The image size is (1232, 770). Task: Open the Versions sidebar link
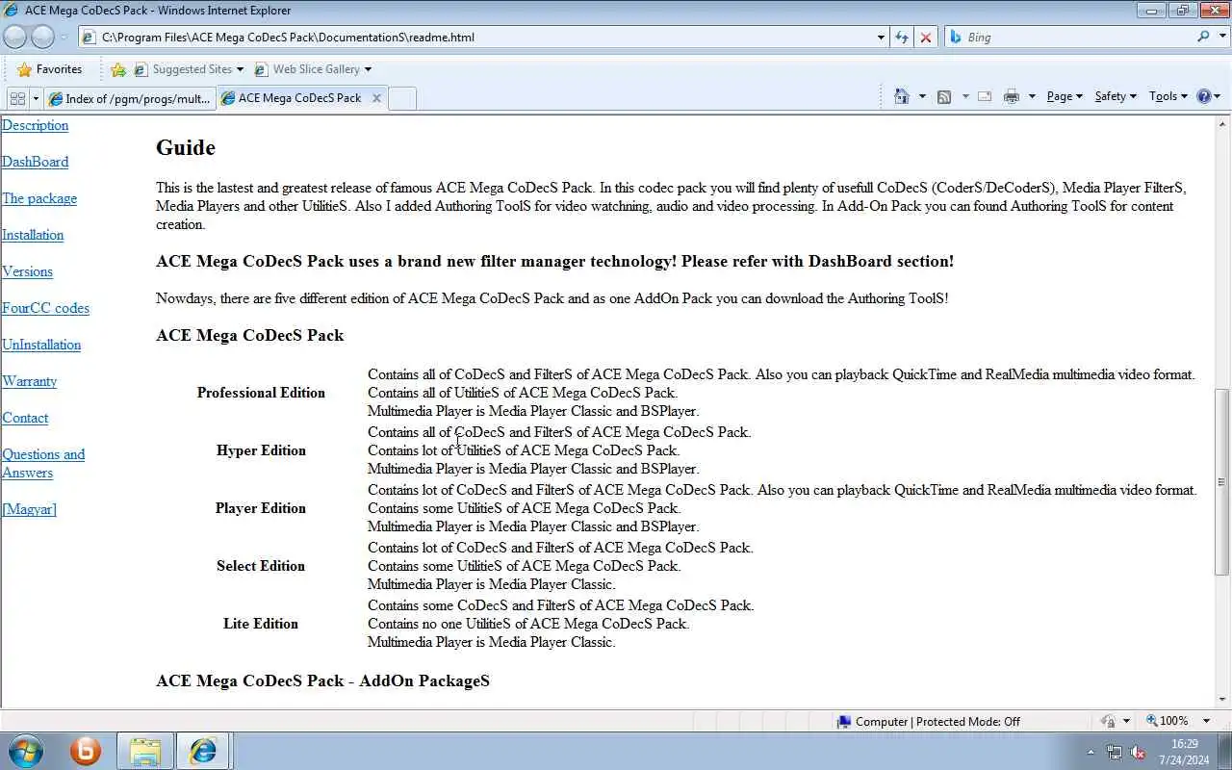tap(27, 271)
